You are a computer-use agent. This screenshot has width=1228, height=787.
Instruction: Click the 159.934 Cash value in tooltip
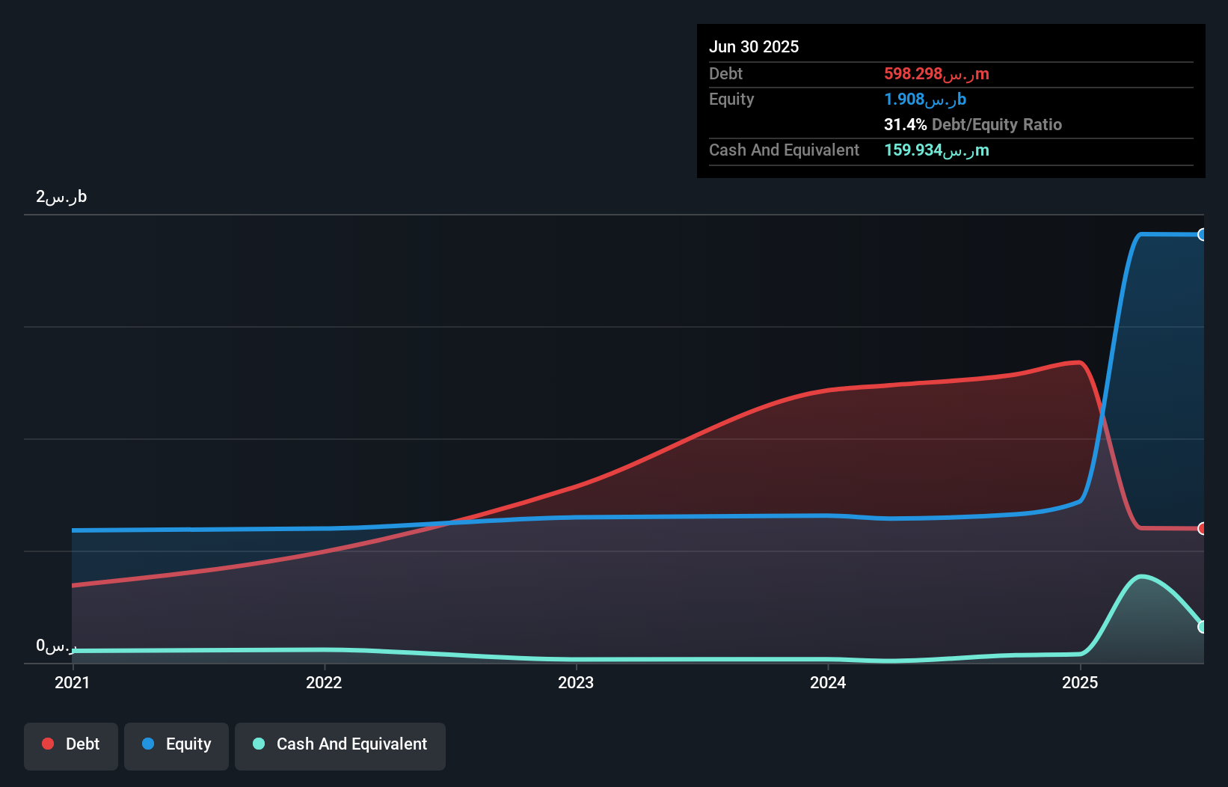click(x=936, y=150)
